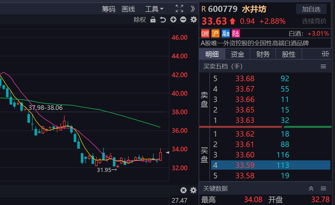
Task: Select buy level 5 price 33.58
Action: tap(245, 176)
